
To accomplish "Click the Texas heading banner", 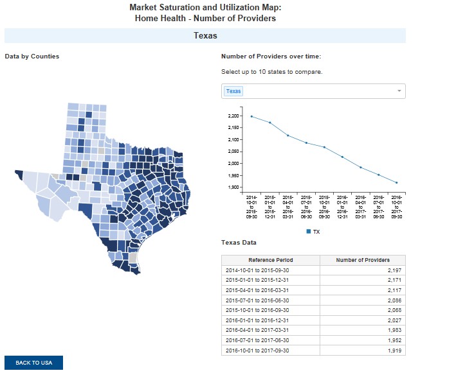I will [205, 36].
